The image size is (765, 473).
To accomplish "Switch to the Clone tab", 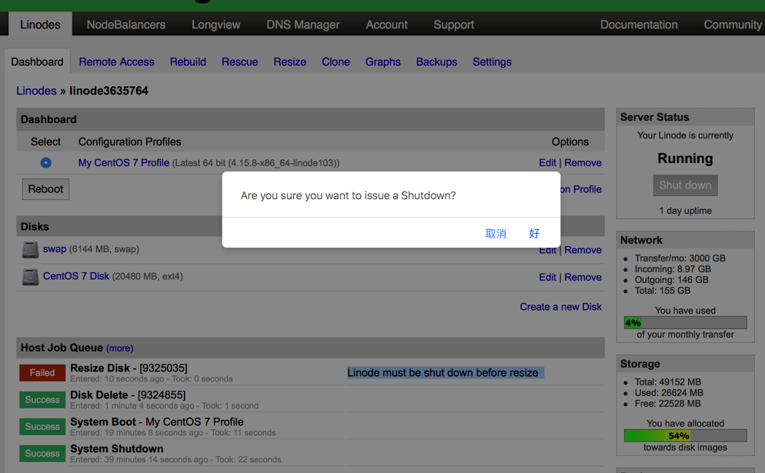I will pyautogui.click(x=336, y=62).
